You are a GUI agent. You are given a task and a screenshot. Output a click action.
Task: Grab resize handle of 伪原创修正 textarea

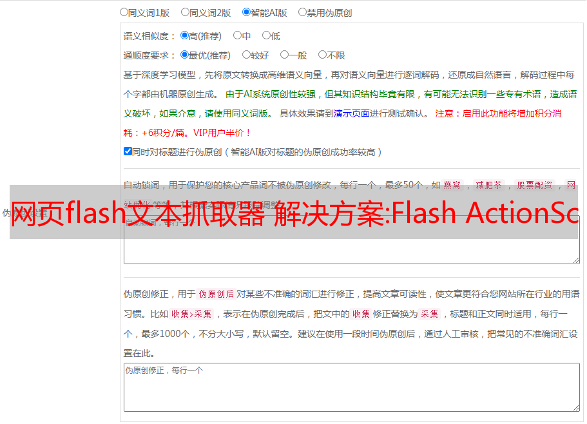(x=576, y=408)
